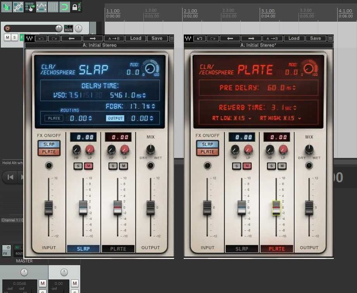Select routing PLATE button in Slap display

pos(54,118)
